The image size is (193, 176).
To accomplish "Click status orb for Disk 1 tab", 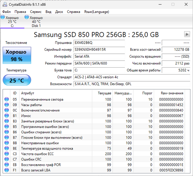I will click(27, 17).
